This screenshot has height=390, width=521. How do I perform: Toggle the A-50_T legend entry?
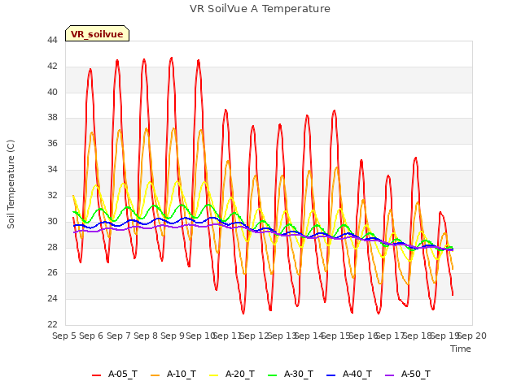[x=408, y=375]
